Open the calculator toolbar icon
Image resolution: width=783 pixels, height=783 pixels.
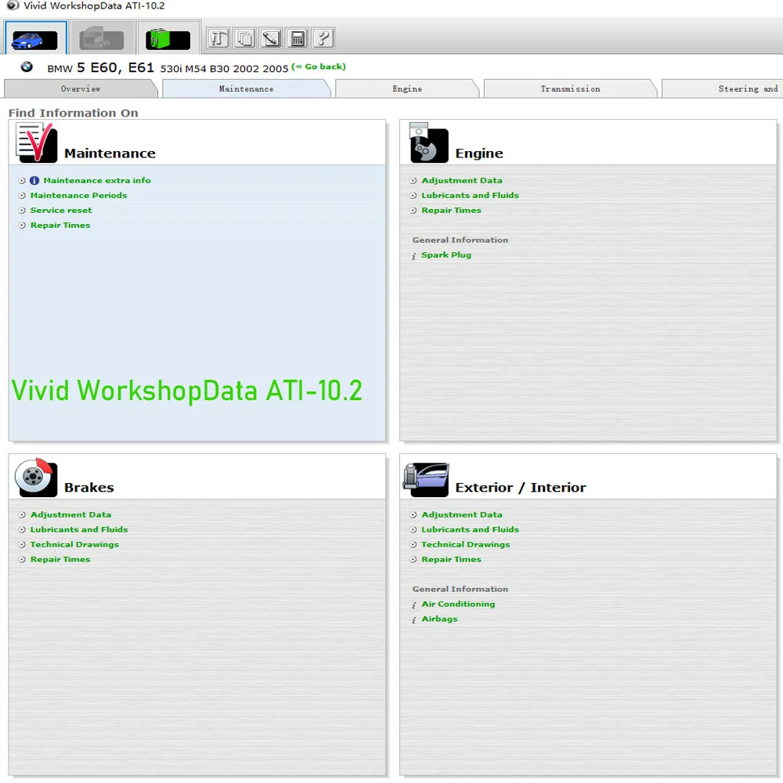[x=297, y=38]
